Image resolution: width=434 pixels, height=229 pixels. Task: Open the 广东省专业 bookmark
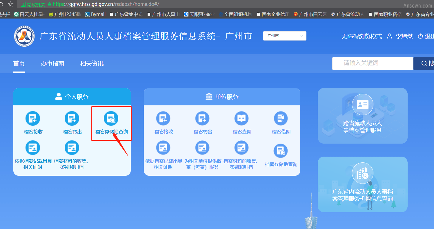pos(420,14)
